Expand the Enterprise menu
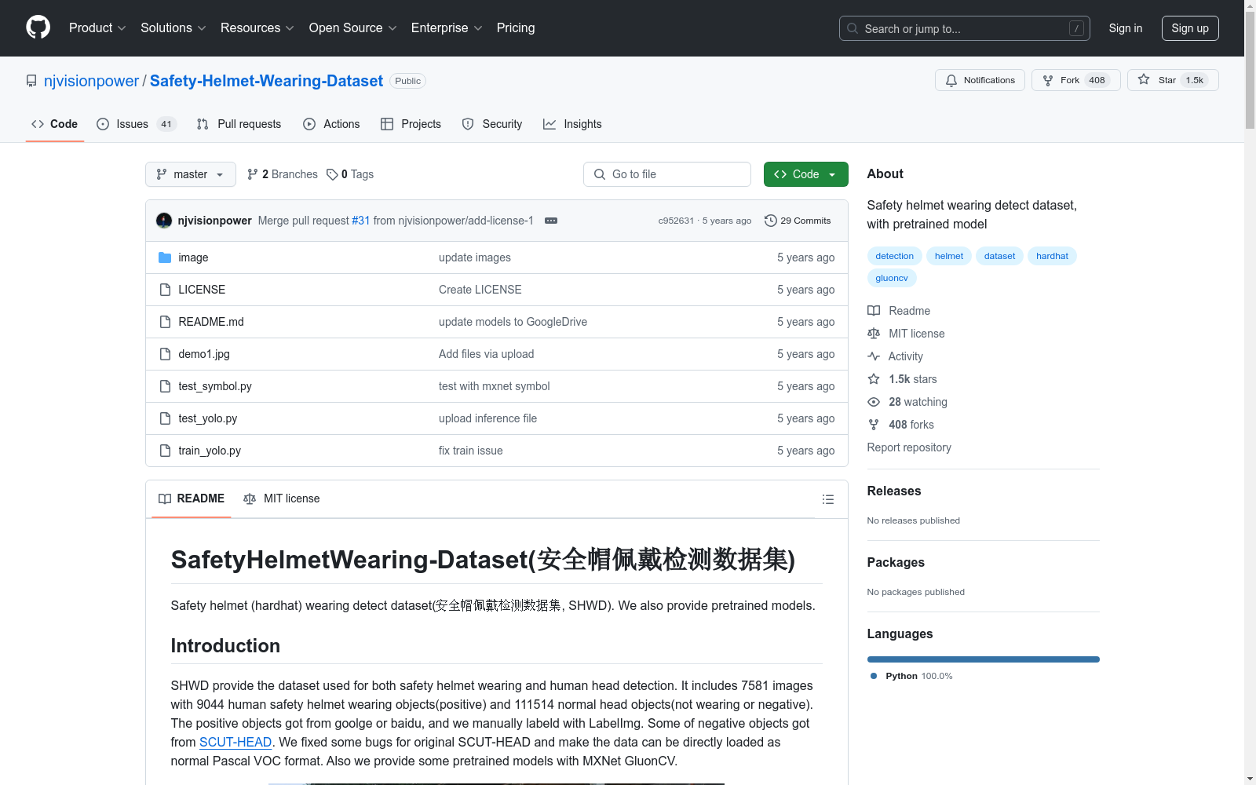This screenshot has width=1256, height=785. tap(447, 28)
